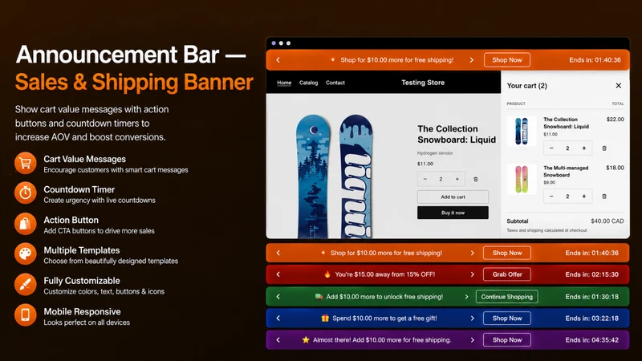Click truck icon in green shipping banner

(x=319, y=297)
